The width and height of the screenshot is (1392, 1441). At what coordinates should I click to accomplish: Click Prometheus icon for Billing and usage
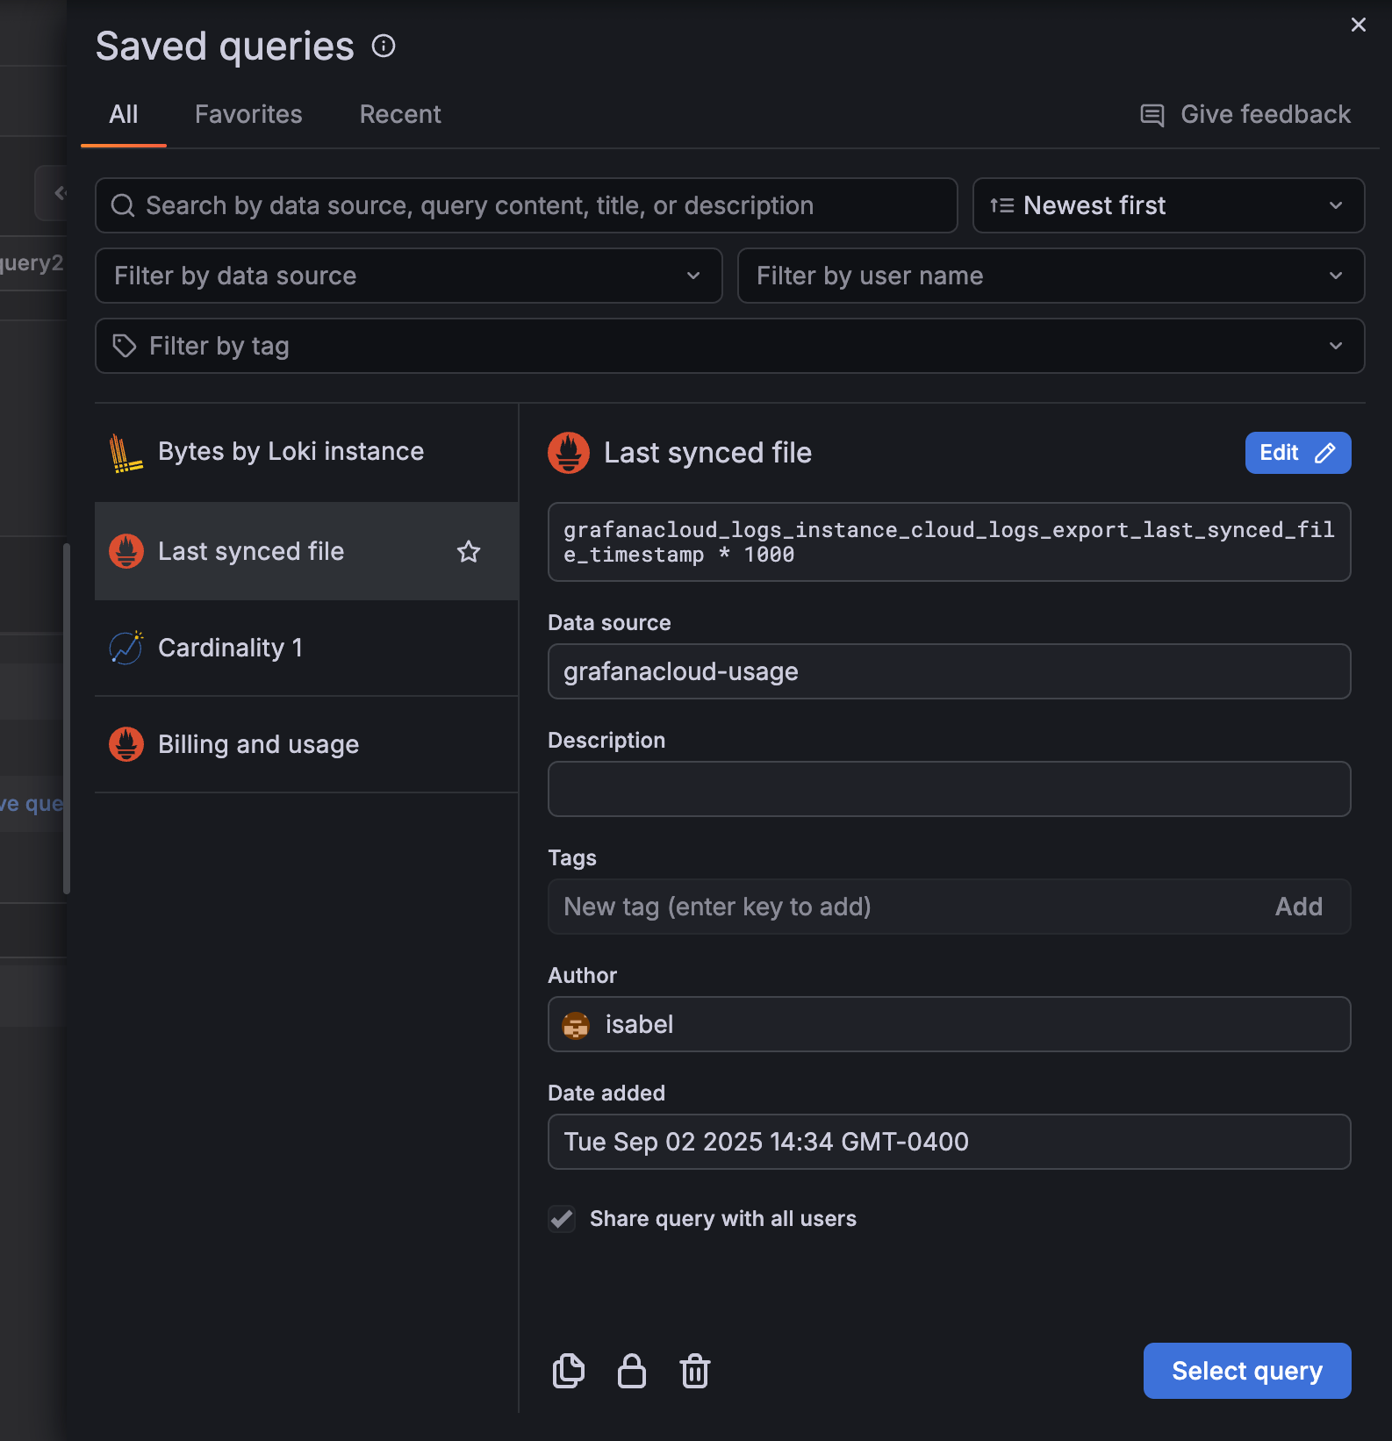126,744
